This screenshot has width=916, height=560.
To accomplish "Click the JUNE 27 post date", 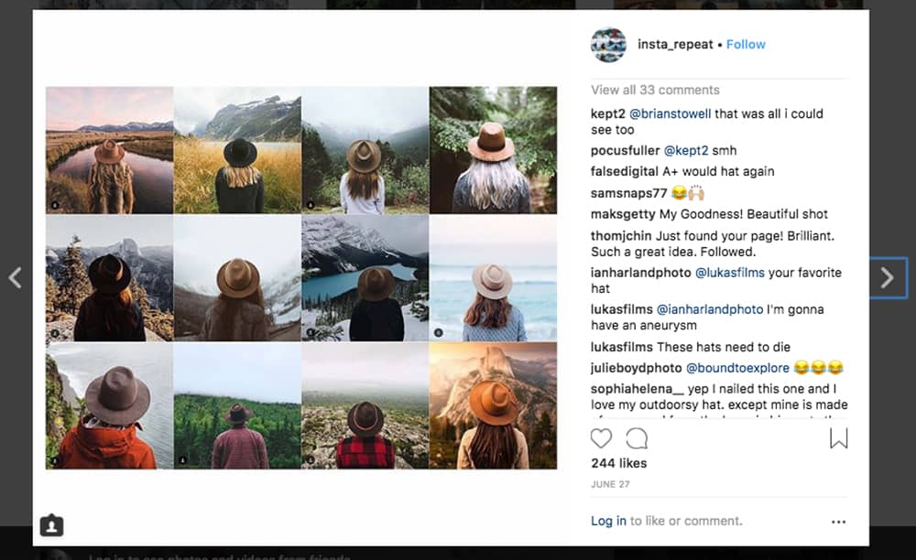I will tap(610, 483).
